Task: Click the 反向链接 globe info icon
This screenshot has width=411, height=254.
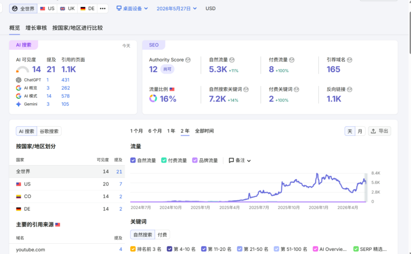Action: [349, 89]
